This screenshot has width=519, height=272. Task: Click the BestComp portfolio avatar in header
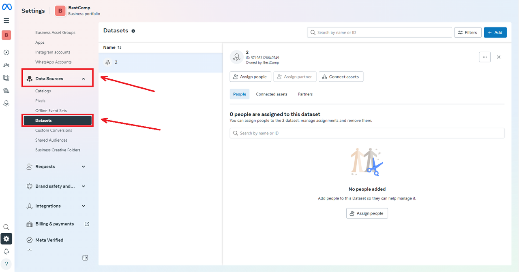click(60, 11)
